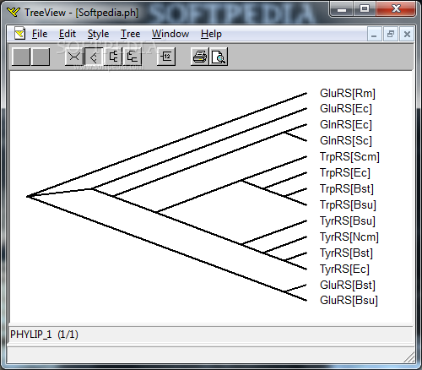The height and width of the screenshot is (370, 422).
Task: Select the phylogram style icon
Action: click(133, 57)
